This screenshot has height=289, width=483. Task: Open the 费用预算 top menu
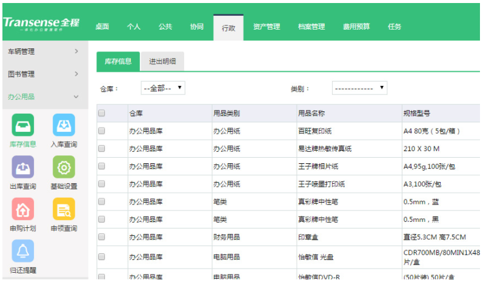click(x=356, y=27)
